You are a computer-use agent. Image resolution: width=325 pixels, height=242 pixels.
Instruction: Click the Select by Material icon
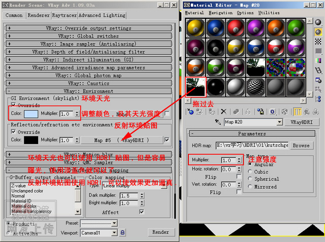pyautogui.click(x=318, y=89)
